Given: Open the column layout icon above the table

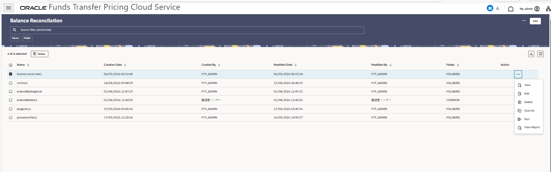Looking at the screenshot, I should [540, 54].
